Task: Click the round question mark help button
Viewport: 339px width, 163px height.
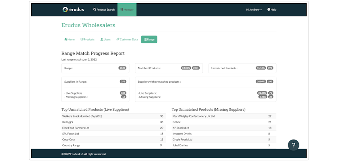Action: (x=294, y=145)
